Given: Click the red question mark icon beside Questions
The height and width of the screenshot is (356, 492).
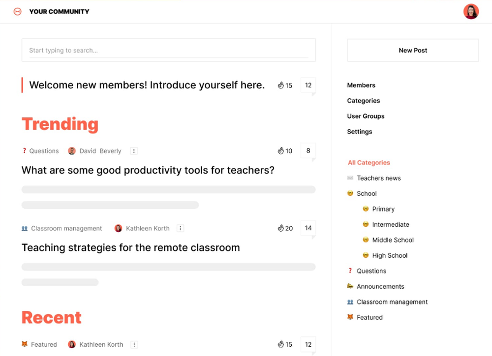Looking at the screenshot, I should tap(349, 271).
